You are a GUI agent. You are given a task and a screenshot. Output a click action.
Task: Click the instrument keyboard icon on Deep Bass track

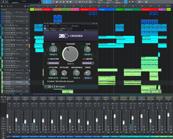coord(27,28)
